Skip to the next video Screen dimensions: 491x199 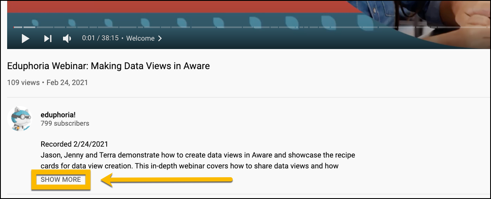point(47,39)
